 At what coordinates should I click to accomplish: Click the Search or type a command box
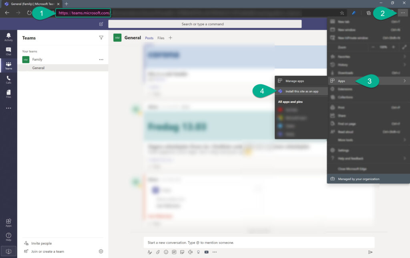click(x=205, y=24)
